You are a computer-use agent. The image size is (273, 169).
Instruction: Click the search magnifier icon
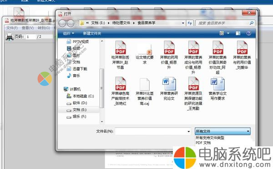coord(252,23)
